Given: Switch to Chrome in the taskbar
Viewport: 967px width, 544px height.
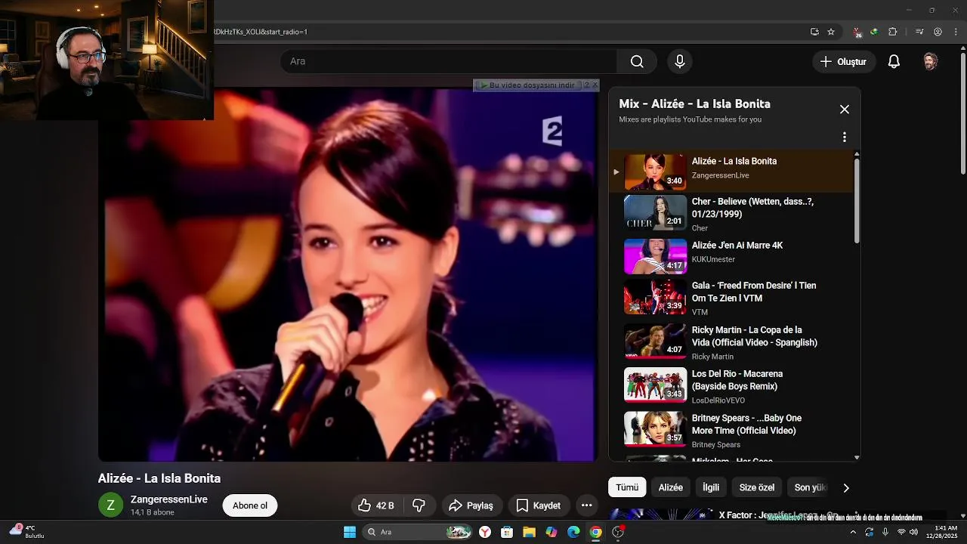Looking at the screenshot, I should pyautogui.click(x=595, y=532).
